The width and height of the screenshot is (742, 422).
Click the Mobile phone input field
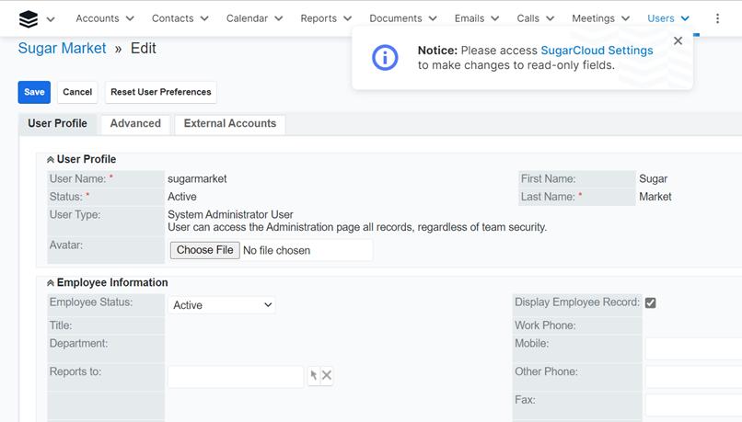click(693, 349)
